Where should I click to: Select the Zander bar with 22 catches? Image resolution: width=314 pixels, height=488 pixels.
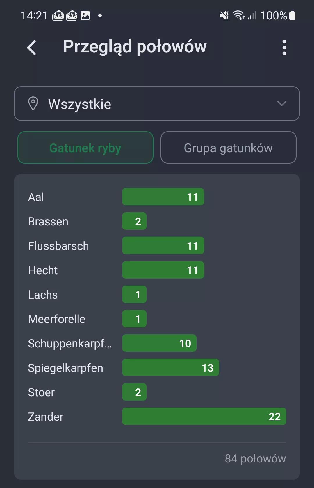point(204,416)
